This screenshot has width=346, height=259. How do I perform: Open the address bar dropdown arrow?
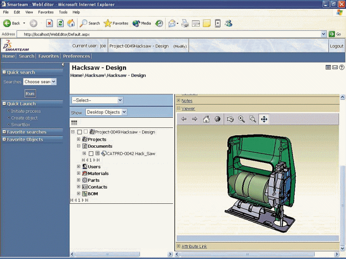323,34
